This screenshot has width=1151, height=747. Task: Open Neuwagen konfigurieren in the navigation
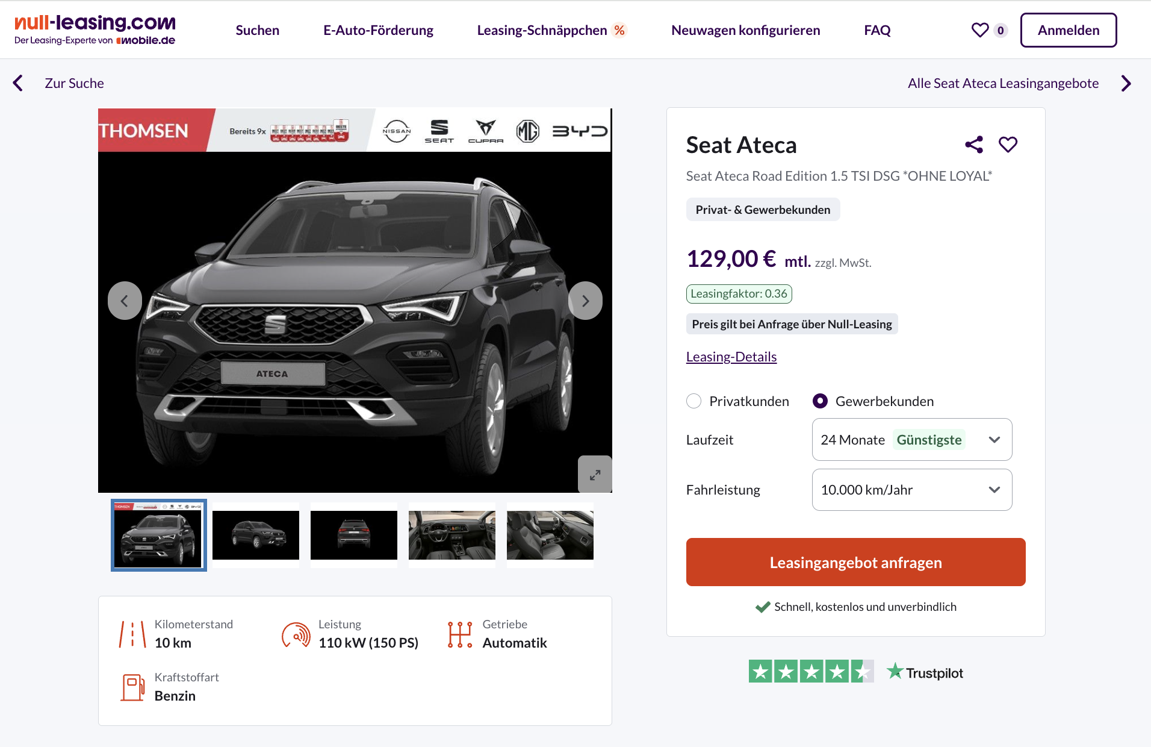coord(745,30)
